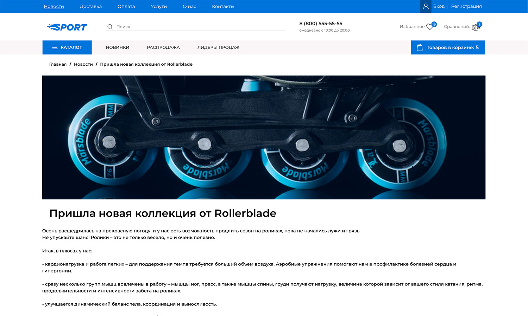Image resolution: width=528 pixels, height=316 pixels.
Task: Click the Регистрация link
Action: (466, 6)
